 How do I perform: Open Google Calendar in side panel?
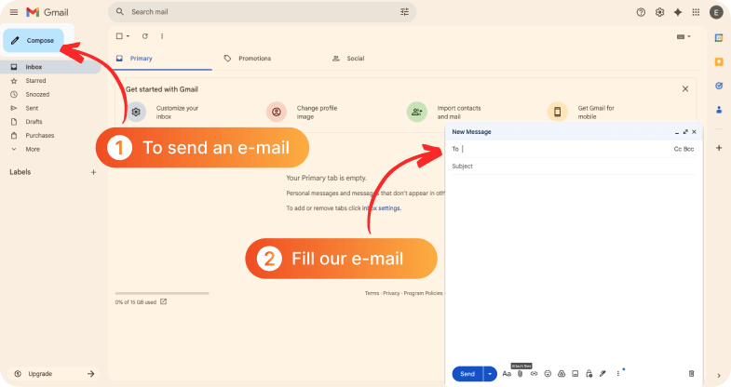point(718,38)
